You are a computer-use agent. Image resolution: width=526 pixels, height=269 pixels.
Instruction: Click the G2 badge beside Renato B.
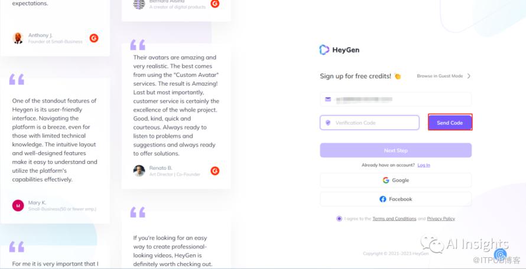click(x=215, y=171)
